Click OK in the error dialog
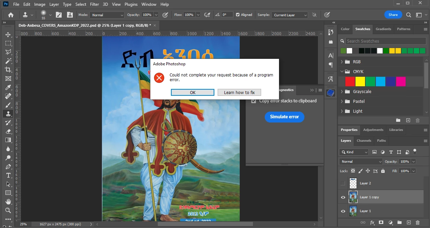Screen dimensions: 430x228 (193, 92)
